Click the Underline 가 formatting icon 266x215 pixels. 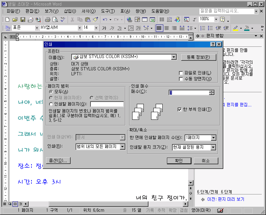point(120,28)
